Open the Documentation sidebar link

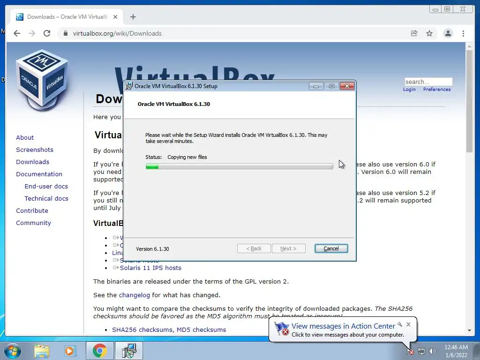39,174
